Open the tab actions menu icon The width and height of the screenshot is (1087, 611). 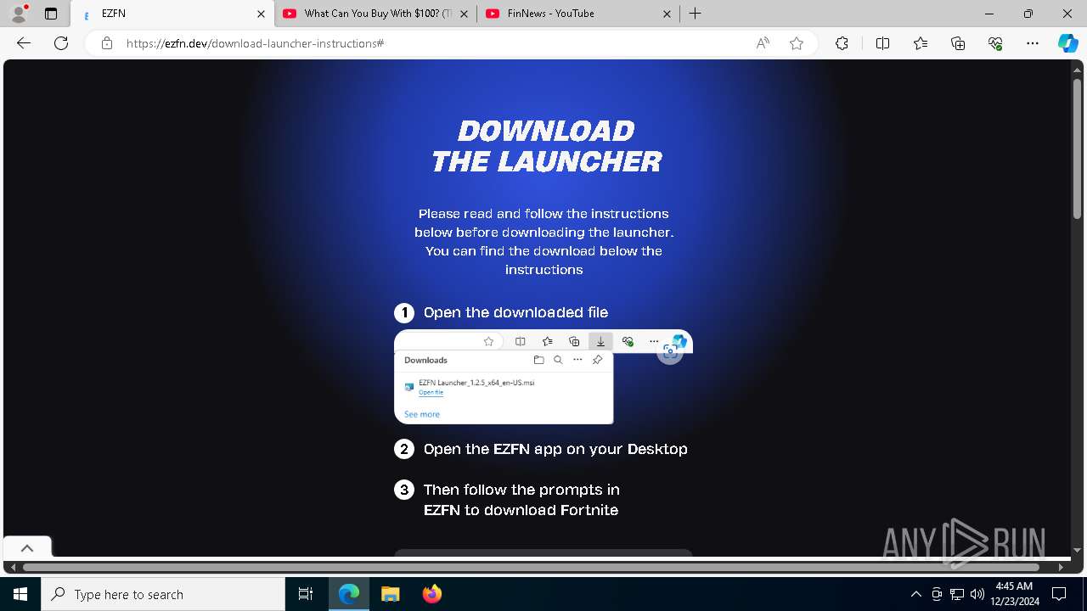tap(51, 14)
